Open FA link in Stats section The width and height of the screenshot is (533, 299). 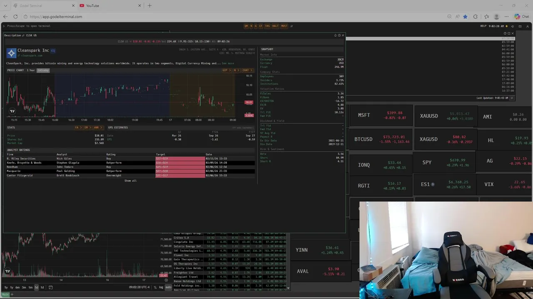tap(77, 127)
